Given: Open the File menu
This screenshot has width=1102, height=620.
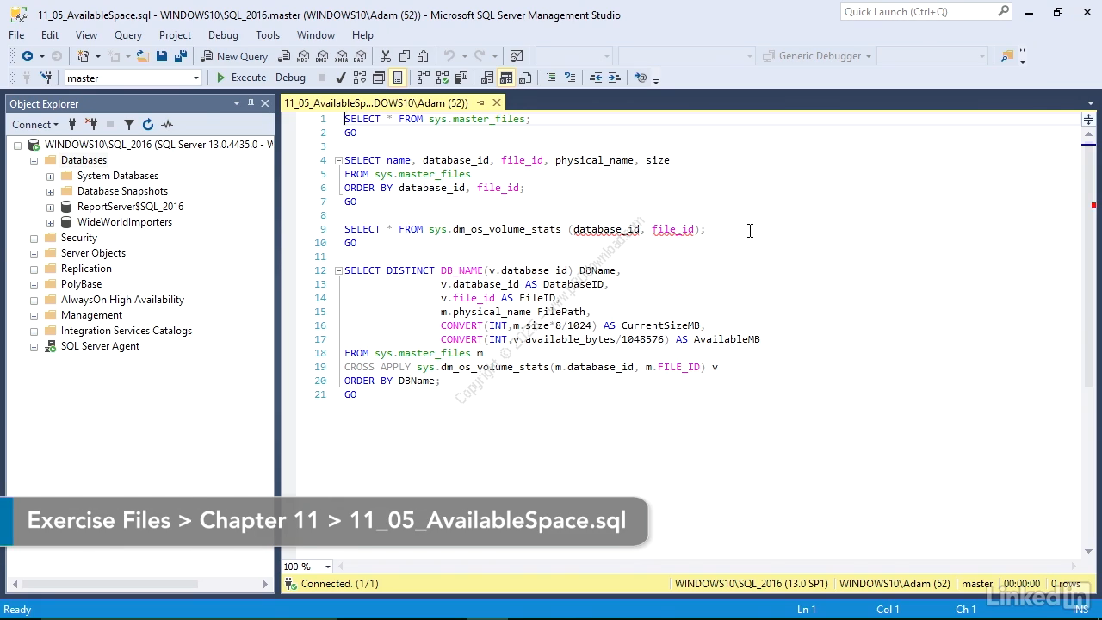Looking at the screenshot, I should pyautogui.click(x=16, y=35).
